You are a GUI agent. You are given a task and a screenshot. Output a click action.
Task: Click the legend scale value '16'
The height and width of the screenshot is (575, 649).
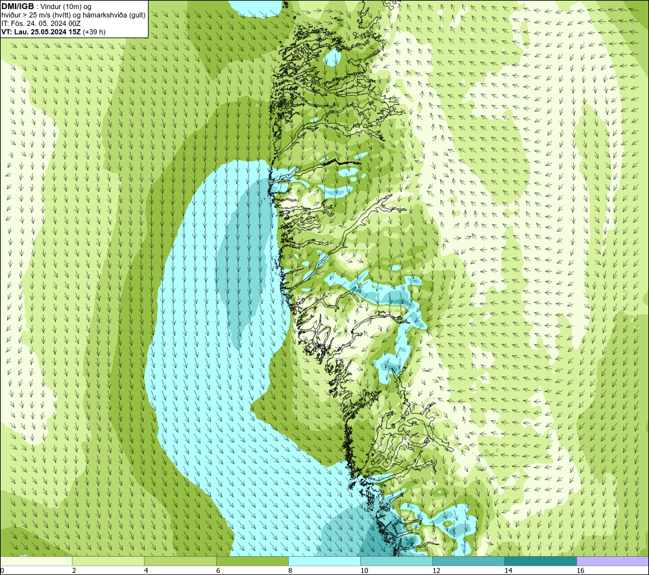coord(580,570)
